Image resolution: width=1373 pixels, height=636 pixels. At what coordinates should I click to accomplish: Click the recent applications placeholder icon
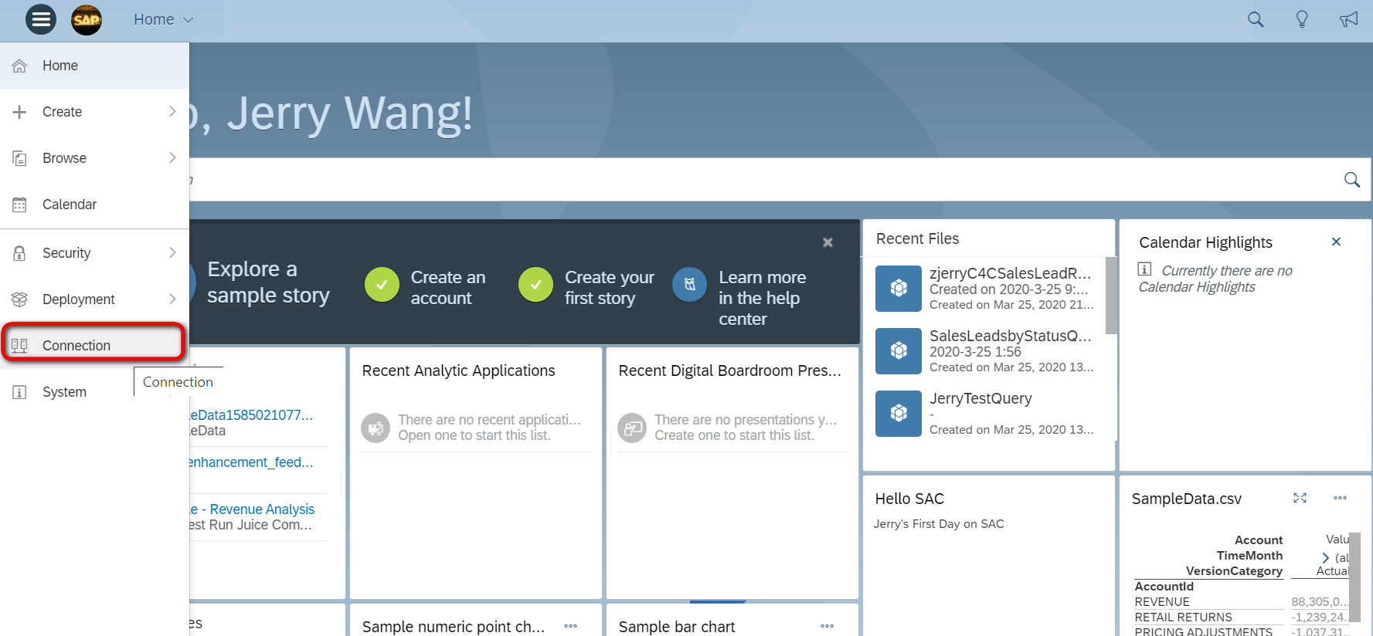pyautogui.click(x=376, y=428)
